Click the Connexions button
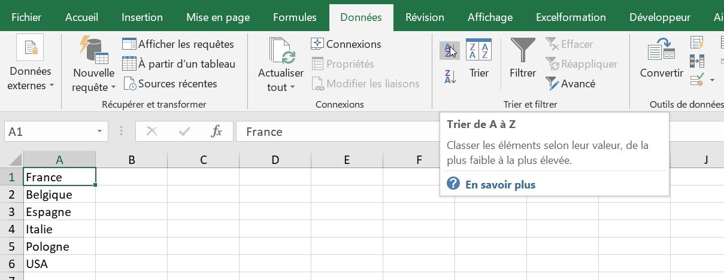The width and height of the screenshot is (724, 280). (x=346, y=44)
